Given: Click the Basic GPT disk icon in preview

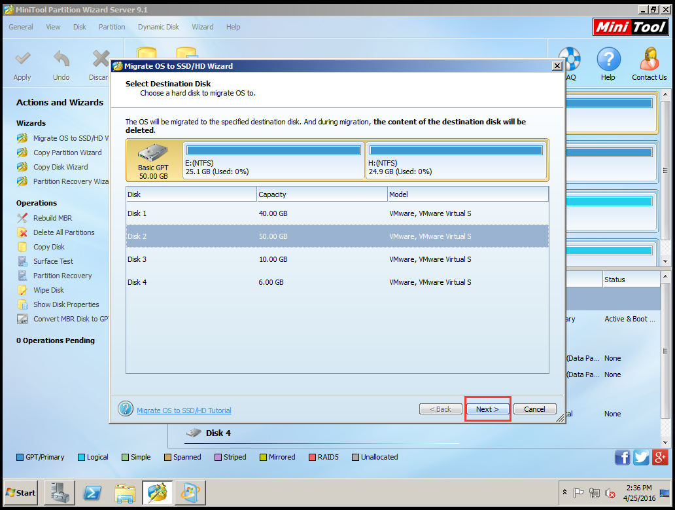Looking at the screenshot, I should [153, 153].
